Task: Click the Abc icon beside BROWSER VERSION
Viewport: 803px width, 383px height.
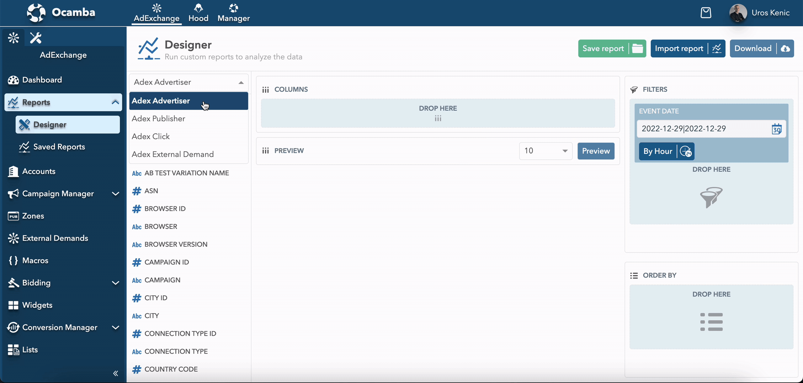Action: click(x=137, y=245)
